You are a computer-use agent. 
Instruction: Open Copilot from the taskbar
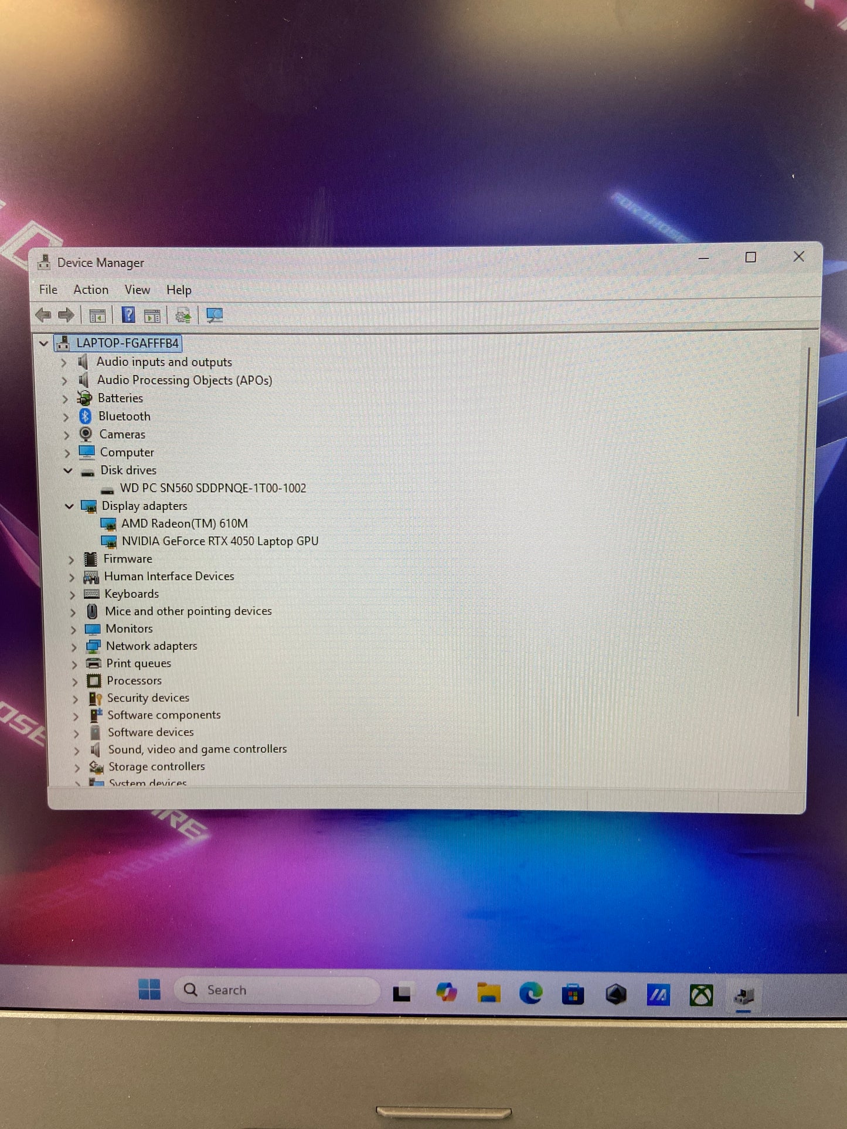coord(447,992)
